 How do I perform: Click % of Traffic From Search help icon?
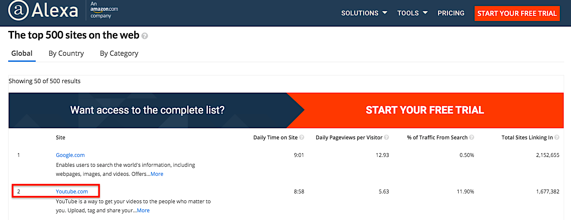tap(472, 138)
